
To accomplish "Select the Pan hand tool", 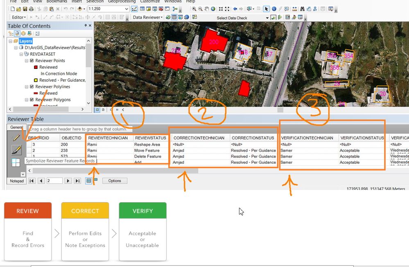I will coord(207,9).
